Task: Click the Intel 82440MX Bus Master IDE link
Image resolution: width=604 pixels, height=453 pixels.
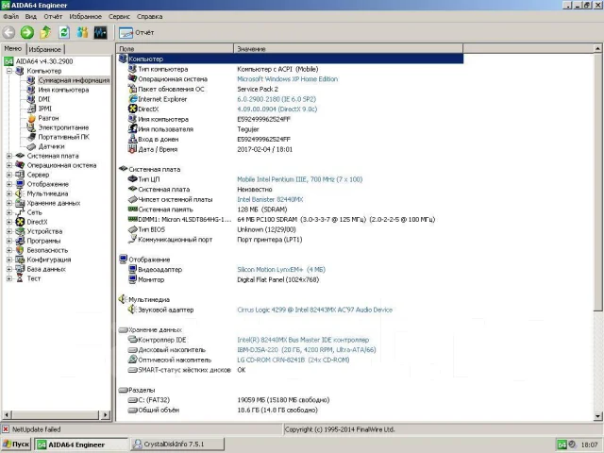Action: [303, 340]
